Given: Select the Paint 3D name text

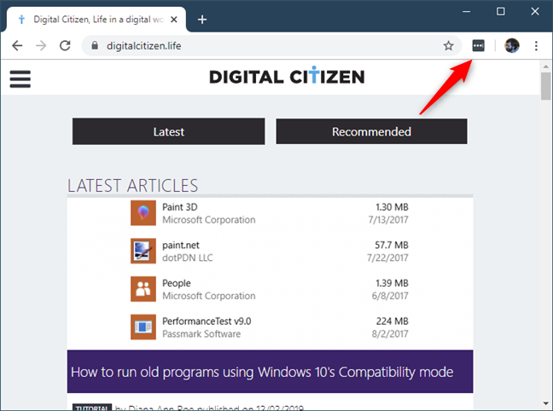Looking at the screenshot, I should [180, 207].
